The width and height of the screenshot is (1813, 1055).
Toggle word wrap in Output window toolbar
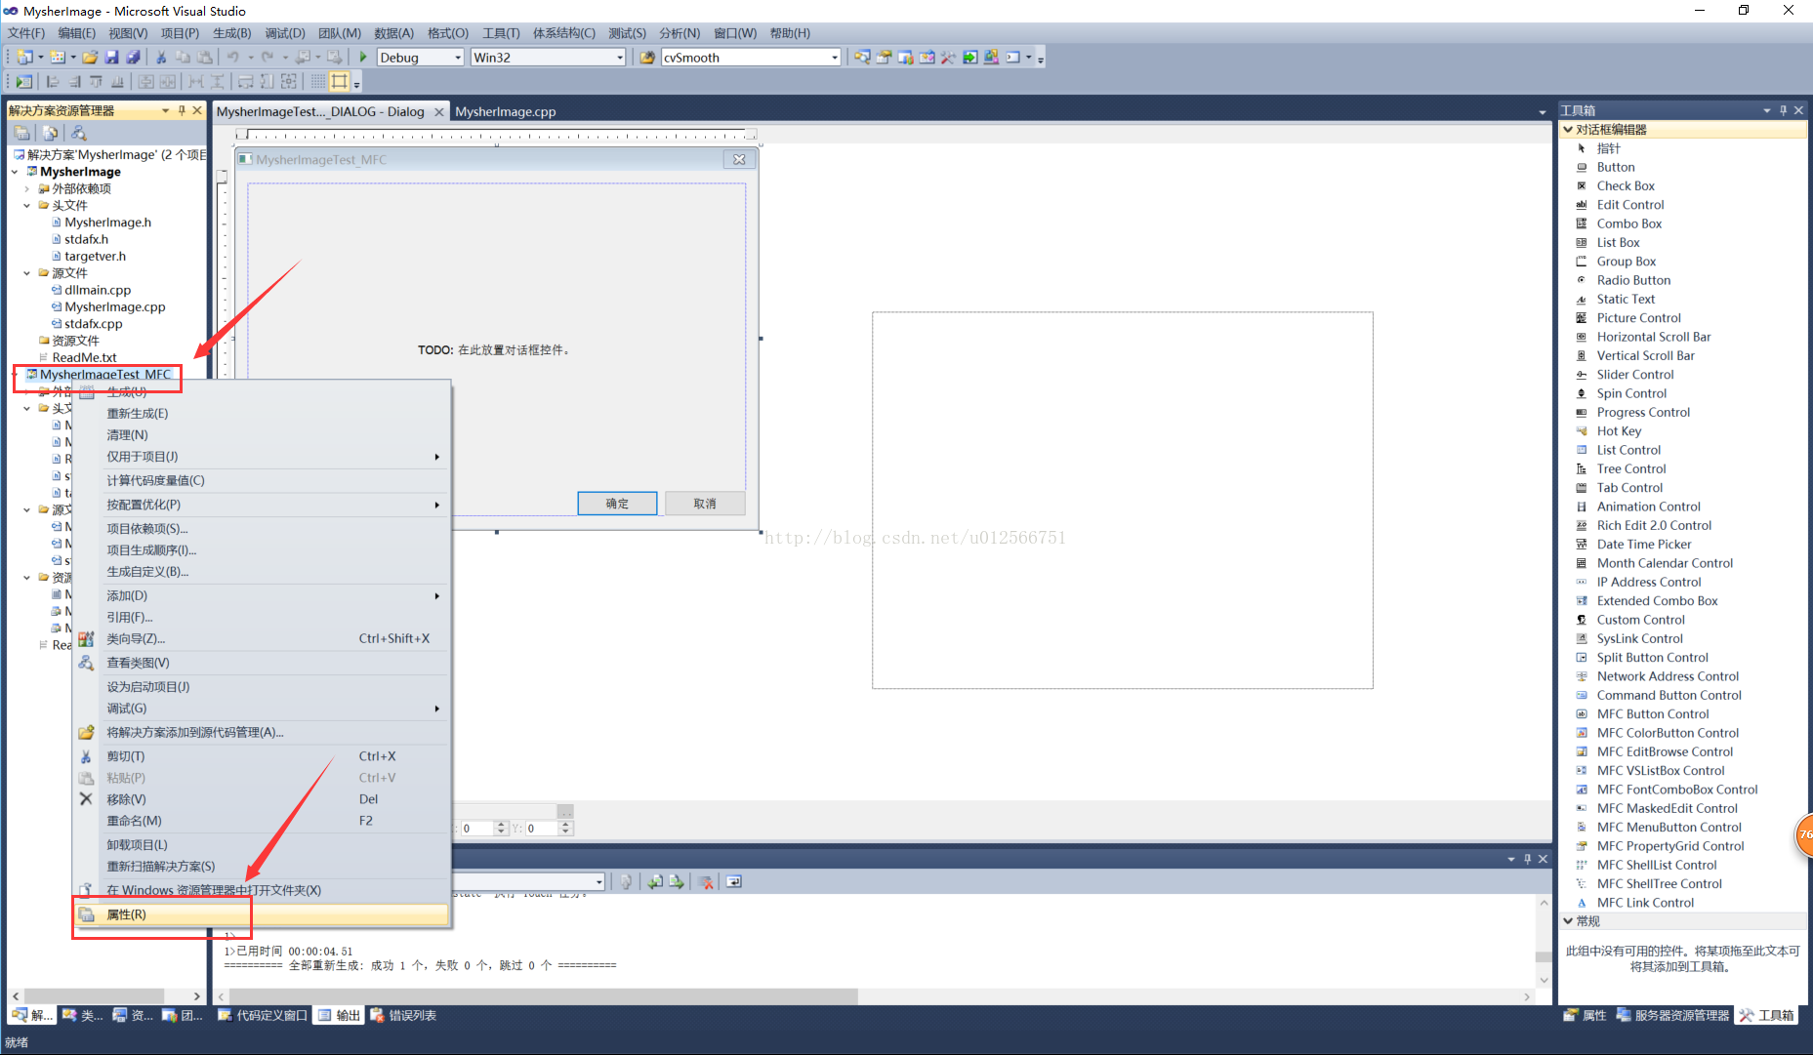click(734, 881)
